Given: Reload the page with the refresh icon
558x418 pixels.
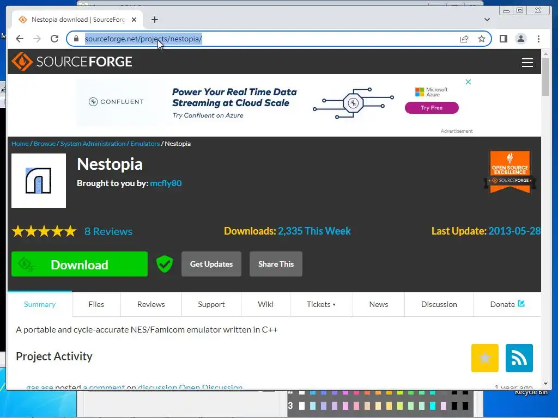Looking at the screenshot, I should point(54,39).
